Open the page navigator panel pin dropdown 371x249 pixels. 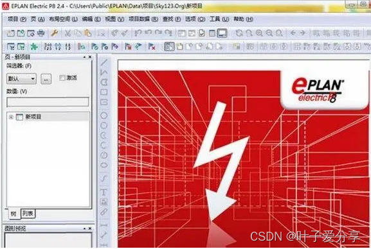coord(84,57)
